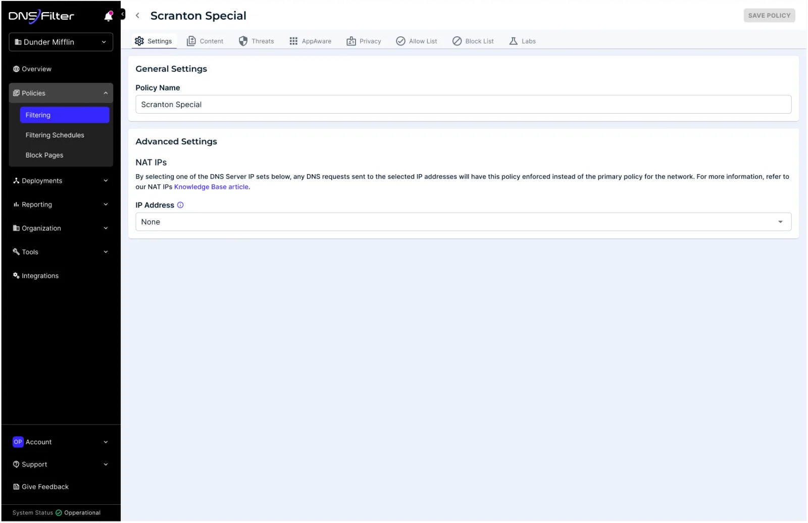Switch to the Threats tab
The width and height of the screenshot is (808, 523).
pyautogui.click(x=257, y=41)
